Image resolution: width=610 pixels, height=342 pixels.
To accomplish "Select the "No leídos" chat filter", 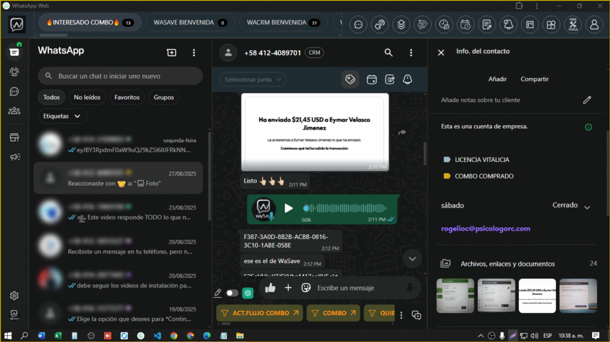I will 87,97.
